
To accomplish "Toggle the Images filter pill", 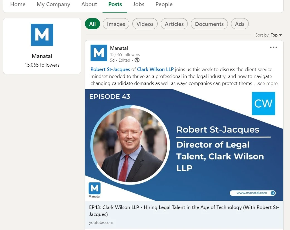I will point(116,24).
